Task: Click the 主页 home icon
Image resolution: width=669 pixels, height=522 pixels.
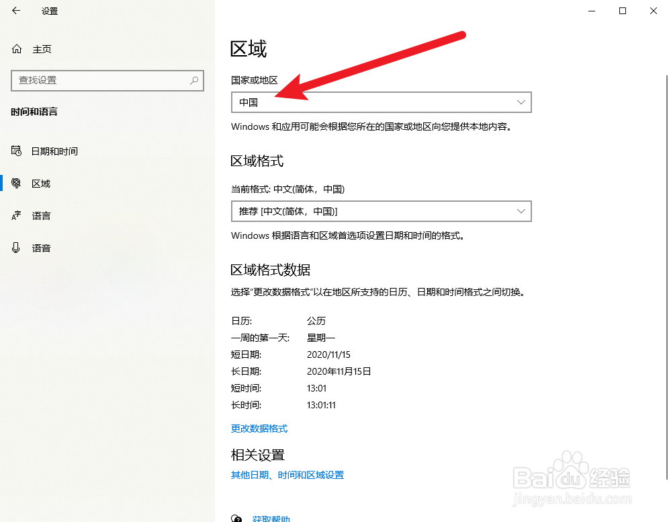Action: (15, 48)
